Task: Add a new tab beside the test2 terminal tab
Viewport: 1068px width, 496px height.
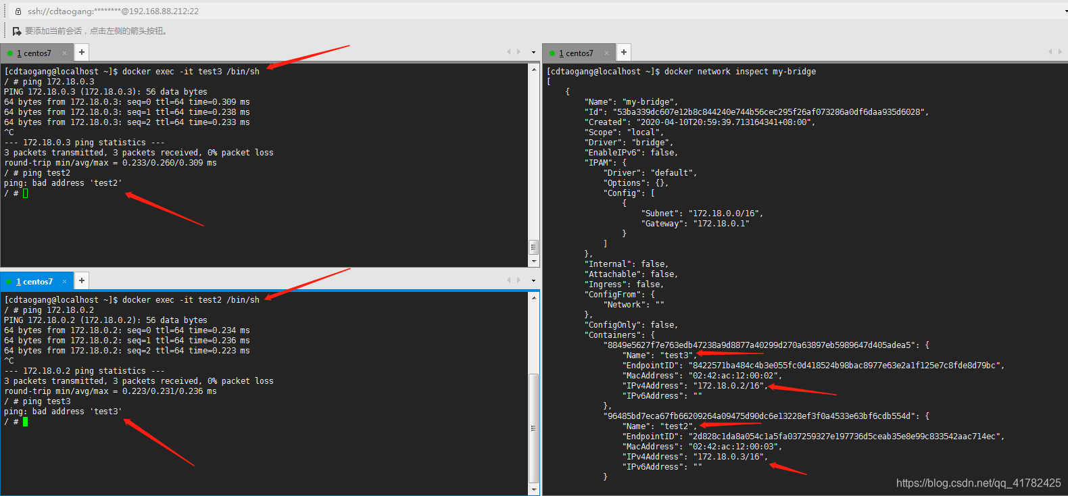Action: [81, 280]
